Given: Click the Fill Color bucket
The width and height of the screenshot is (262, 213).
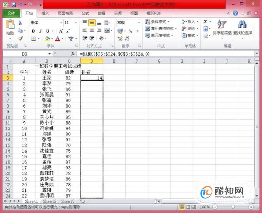Looking at the screenshot, I should click(x=47, y=39).
